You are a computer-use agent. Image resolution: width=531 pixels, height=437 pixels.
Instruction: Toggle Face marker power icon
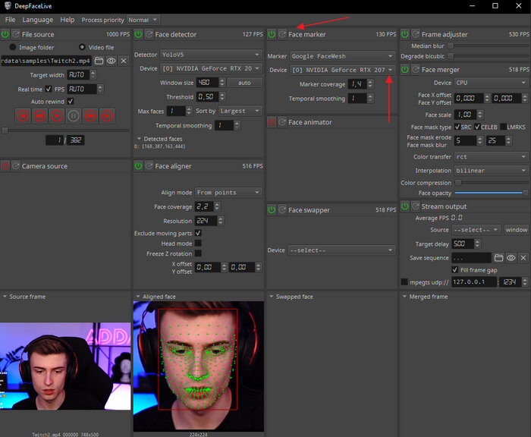[272, 34]
